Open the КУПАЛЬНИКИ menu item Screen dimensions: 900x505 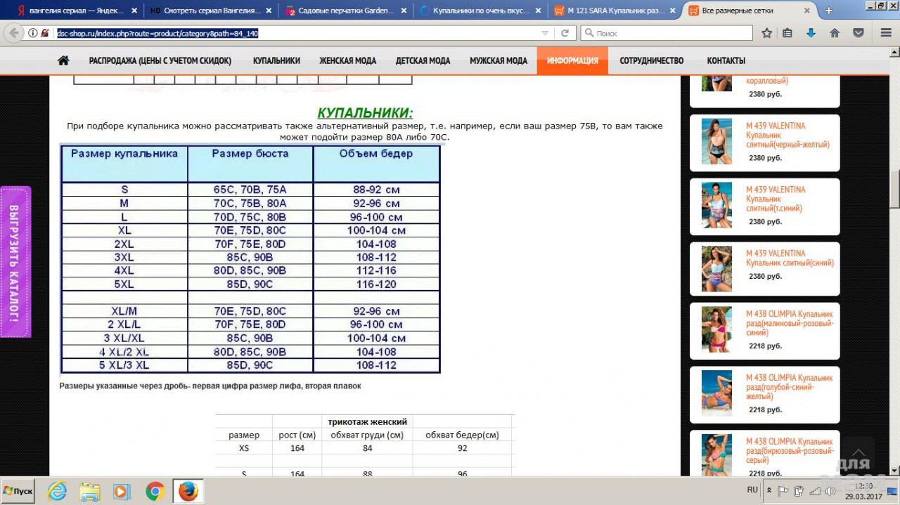(x=276, y=61)
